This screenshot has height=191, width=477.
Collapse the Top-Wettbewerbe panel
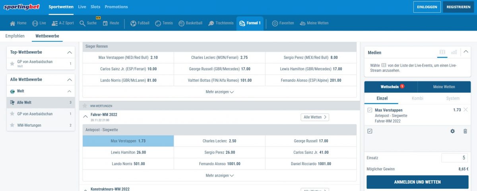(x=70, y=52)
